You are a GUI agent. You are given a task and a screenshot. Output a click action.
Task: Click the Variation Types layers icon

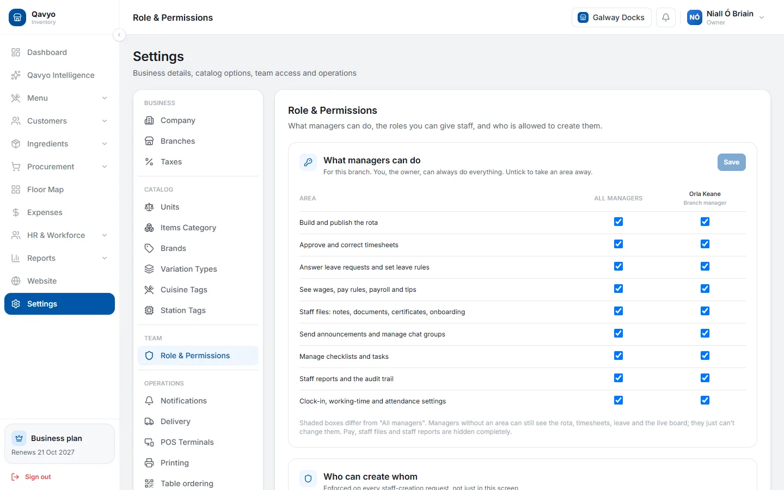click(149, 269)
